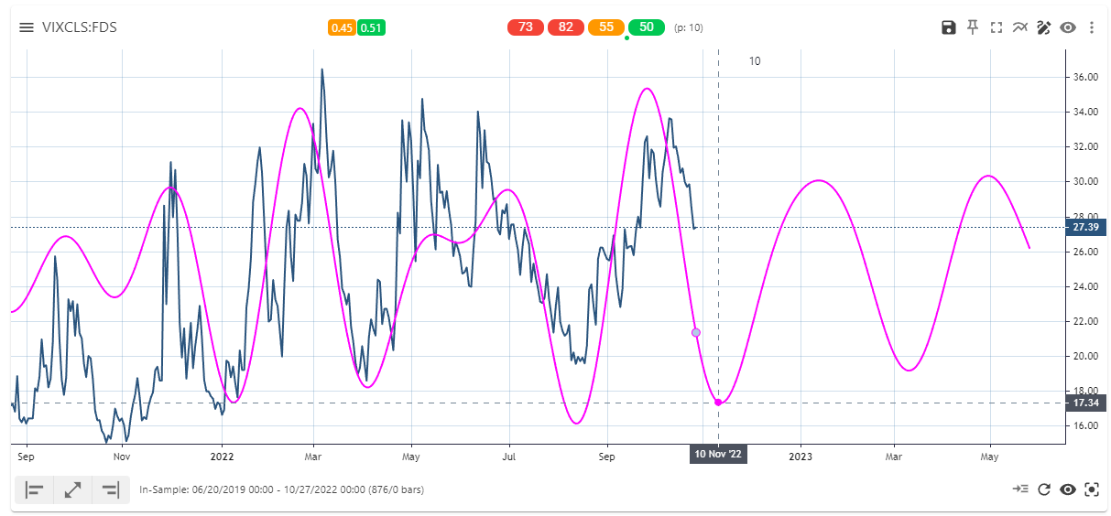1111x516 pixels.
Task: Toggle bottom-right eye visibility icon
Action: tap(1068, 489)
